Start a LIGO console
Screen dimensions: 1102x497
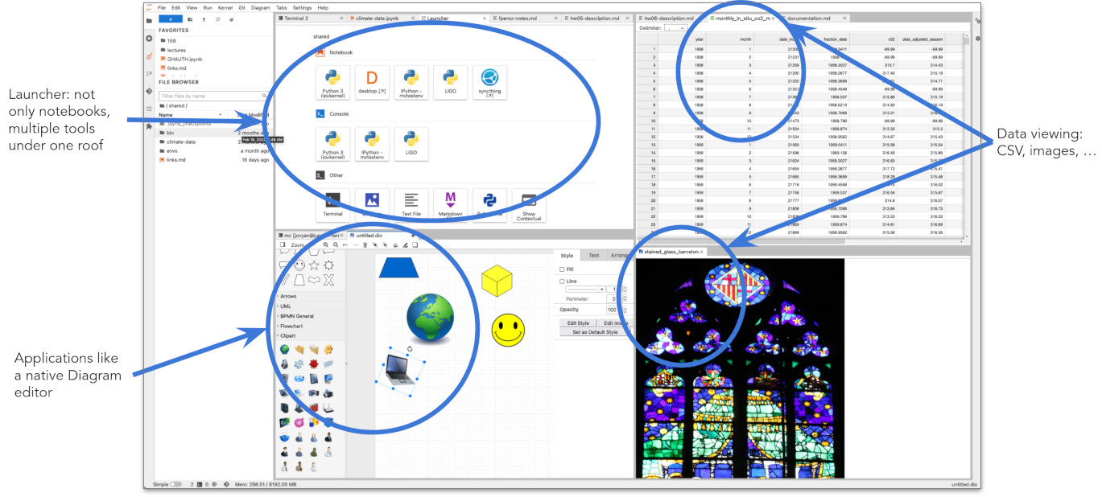coord(411,143)
